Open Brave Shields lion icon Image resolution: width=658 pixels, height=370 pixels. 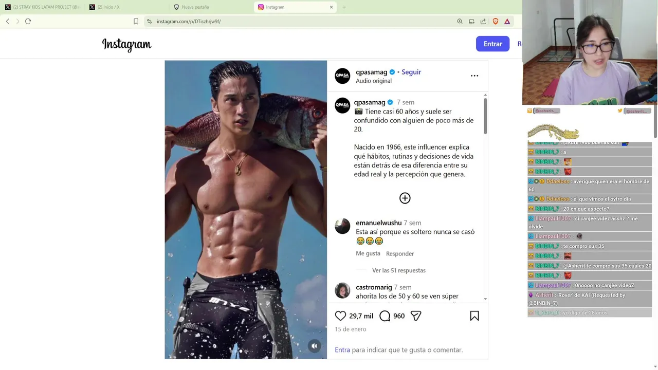pos(496,21)
